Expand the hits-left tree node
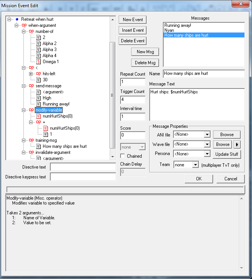 (31, 74)
